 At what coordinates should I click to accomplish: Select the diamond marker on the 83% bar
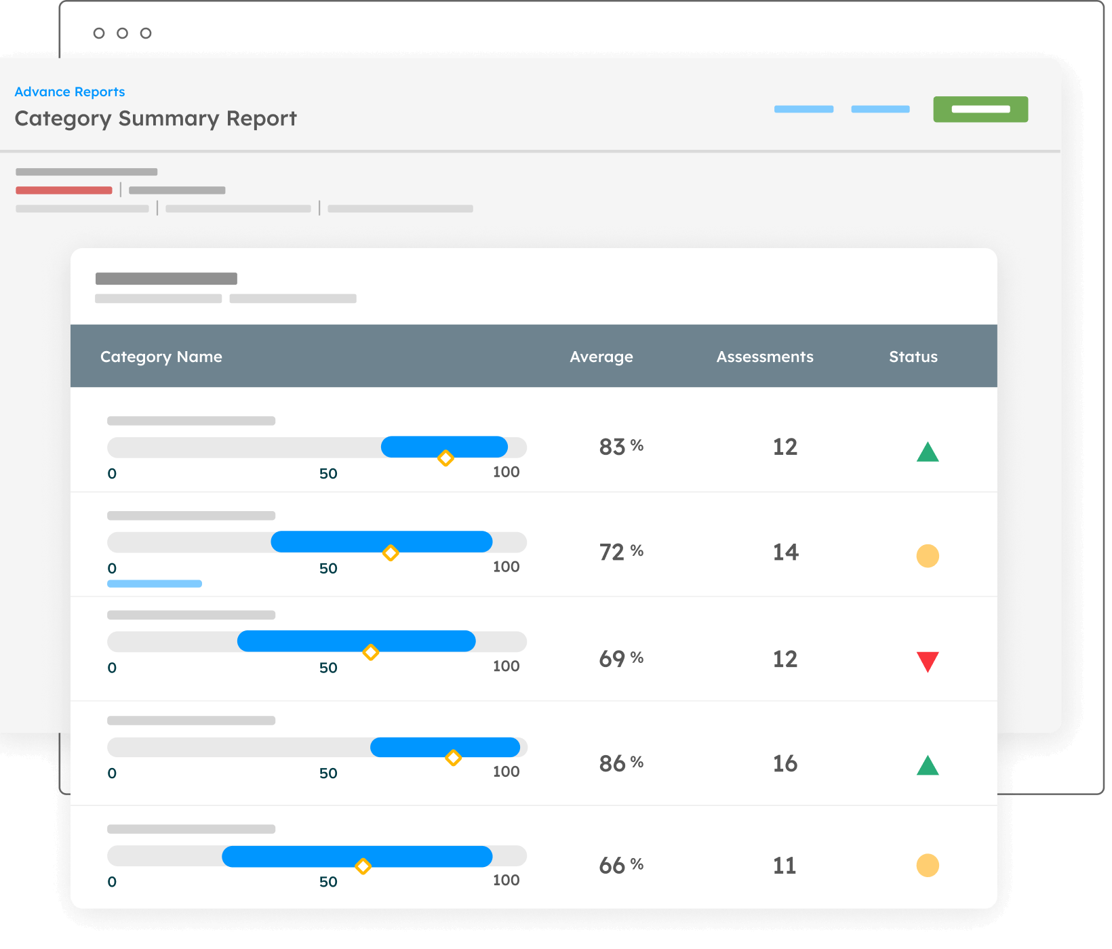pyautogui.click(x=445, y=458)
